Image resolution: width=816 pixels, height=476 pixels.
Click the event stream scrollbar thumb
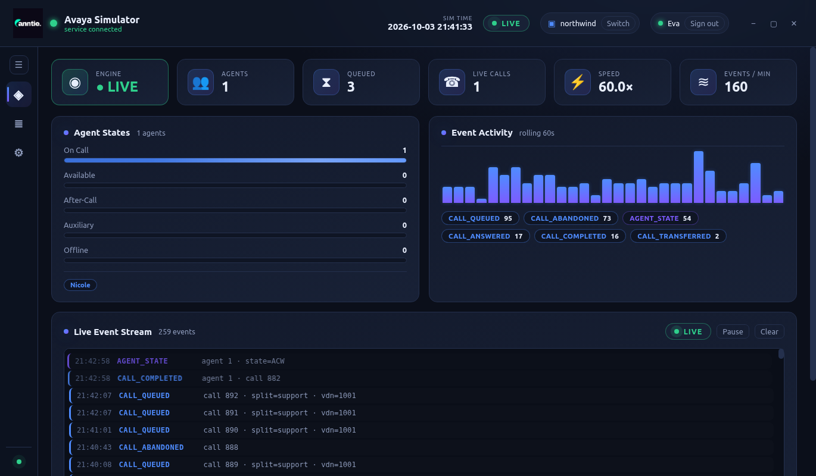(x=781, y=354)
